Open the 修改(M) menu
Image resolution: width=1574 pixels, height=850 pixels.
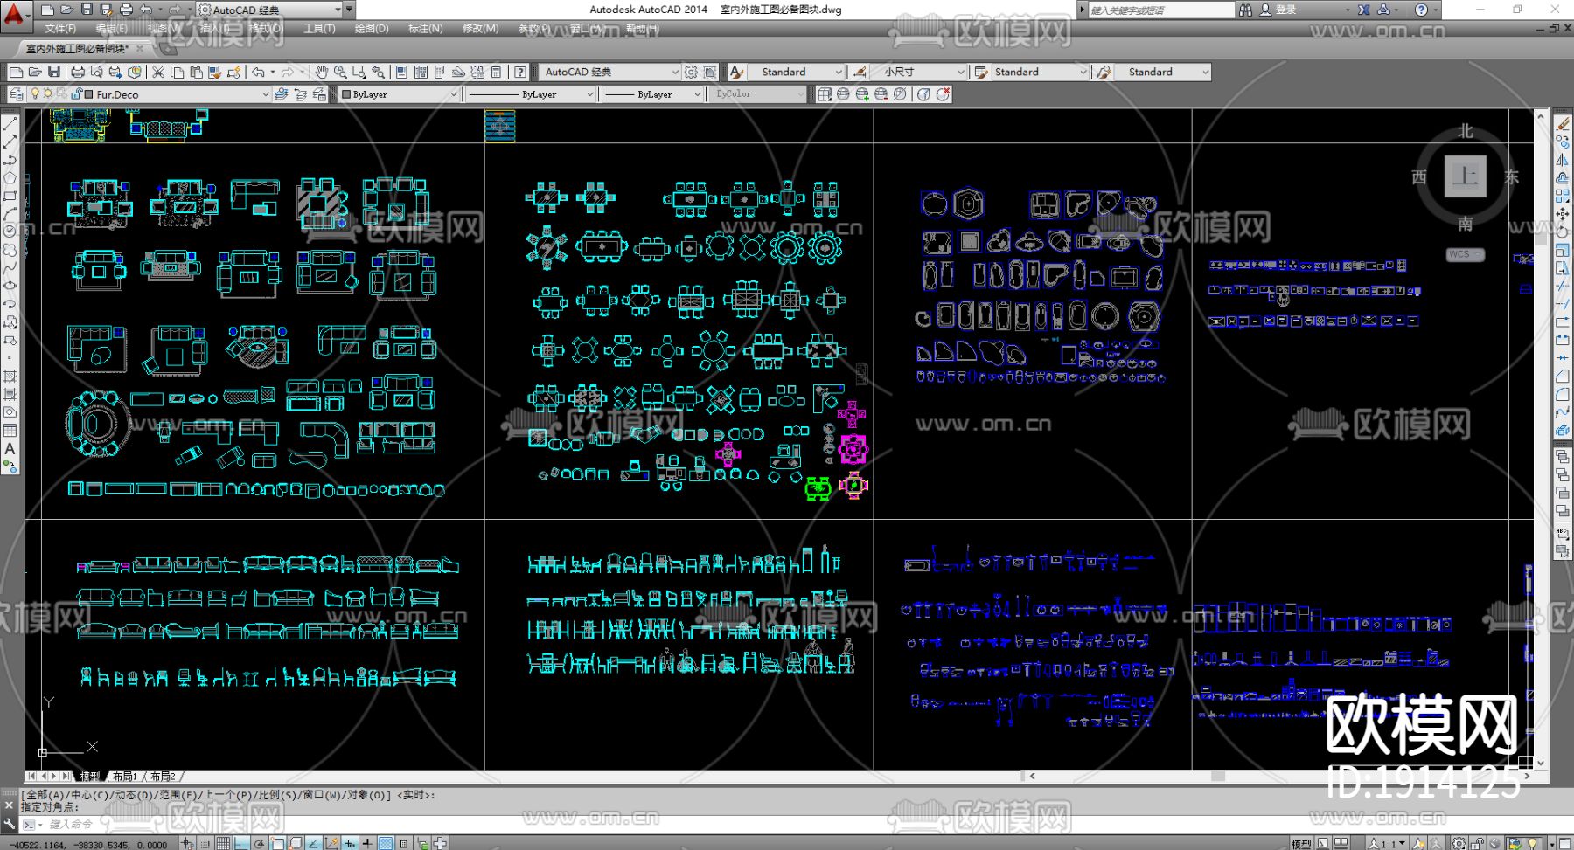pyautogui.click(x=480, y=29)
